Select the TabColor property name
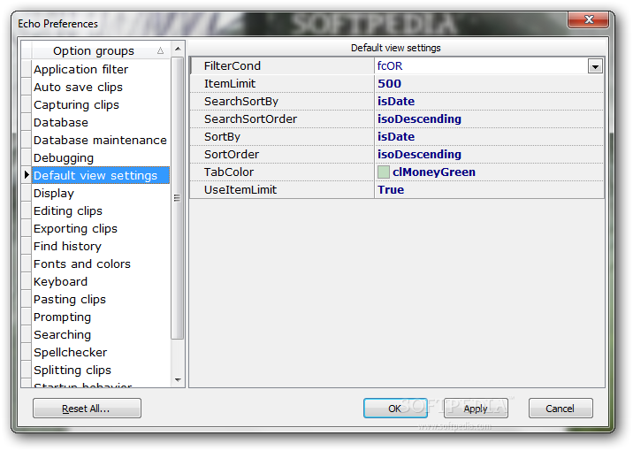 pyautogui.click(x=228, y=172)
